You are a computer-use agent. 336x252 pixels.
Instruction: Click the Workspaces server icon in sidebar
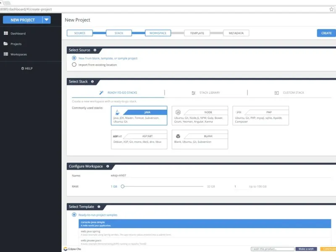6,54
